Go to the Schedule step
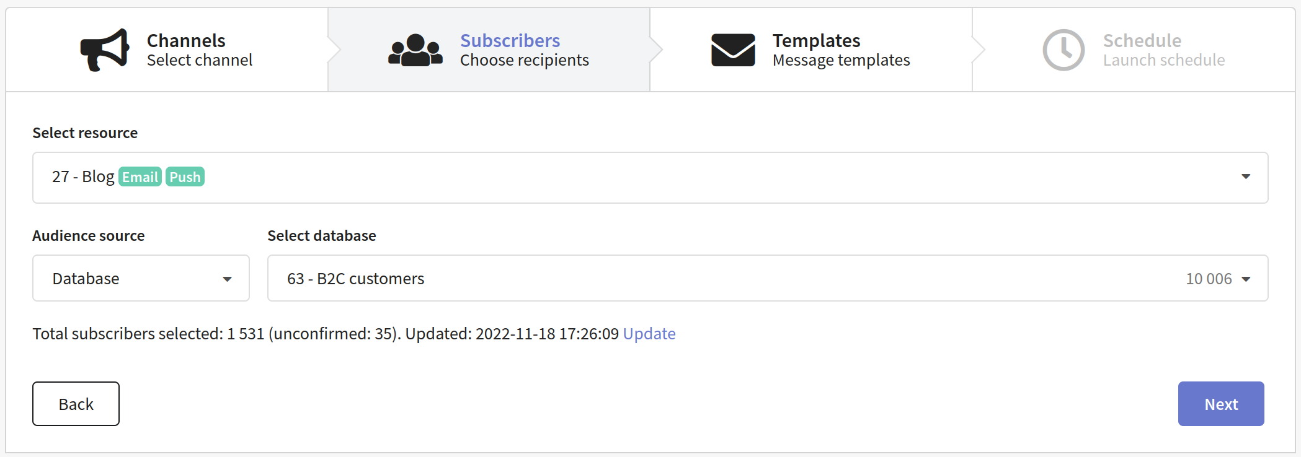1301x457 pixels. [1134, 50]
